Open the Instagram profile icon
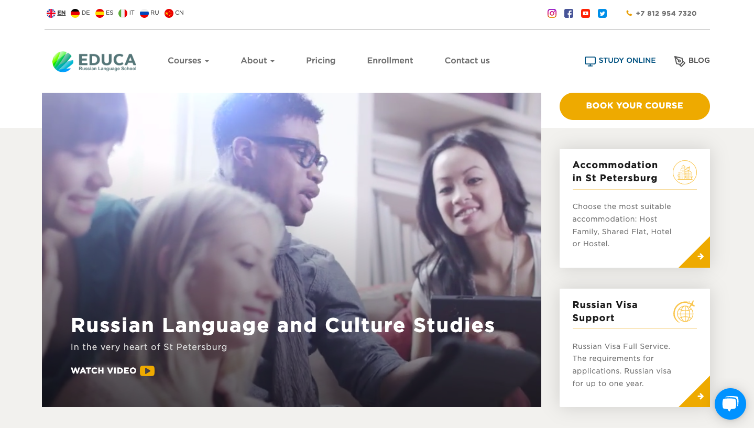Viewport: 754px width, 428px height. (x=552, y=14)
